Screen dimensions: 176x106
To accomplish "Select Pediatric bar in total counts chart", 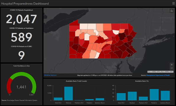I will [x=89, y=100].
